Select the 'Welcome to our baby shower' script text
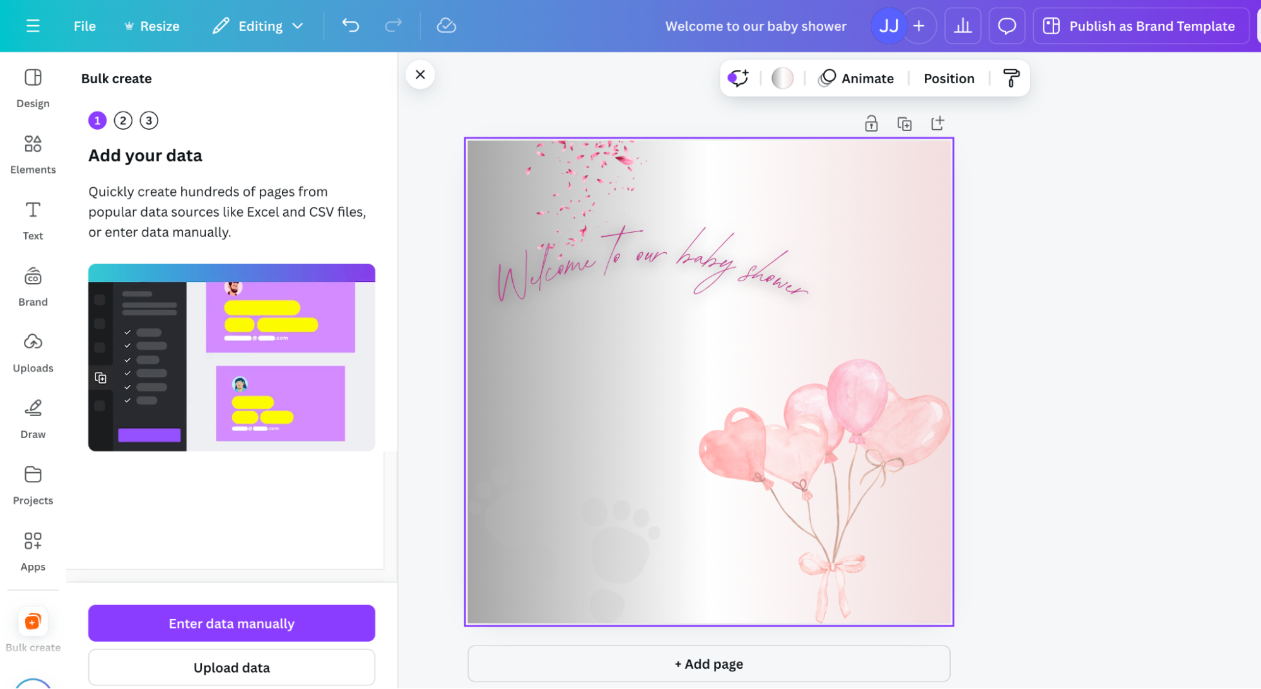The image size is (1261, 689). [x=653, y=265]
